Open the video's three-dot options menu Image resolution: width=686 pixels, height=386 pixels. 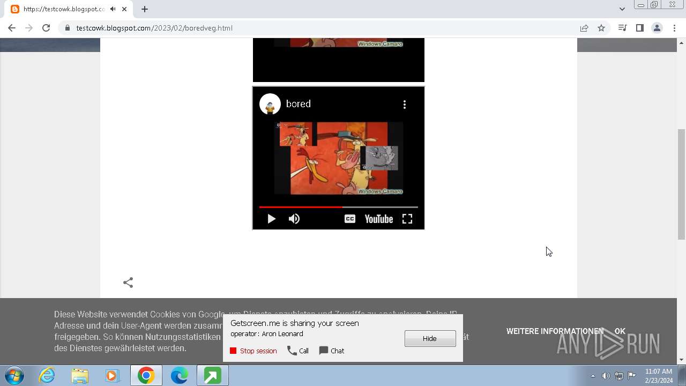(405, 105)
